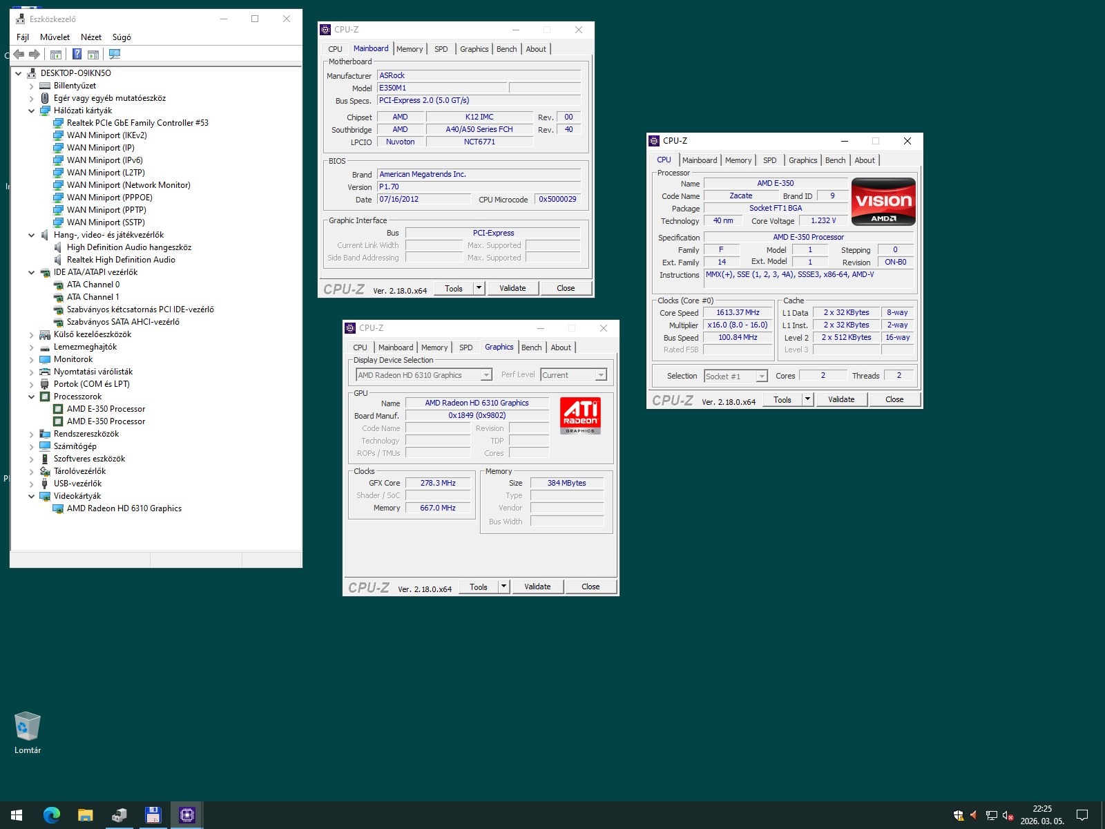Screen dimensions: 1105x829
Task: Click the Back arrow in Eszközkezelő toolbar
Action: pyautogui.click(x=19, y=54)
